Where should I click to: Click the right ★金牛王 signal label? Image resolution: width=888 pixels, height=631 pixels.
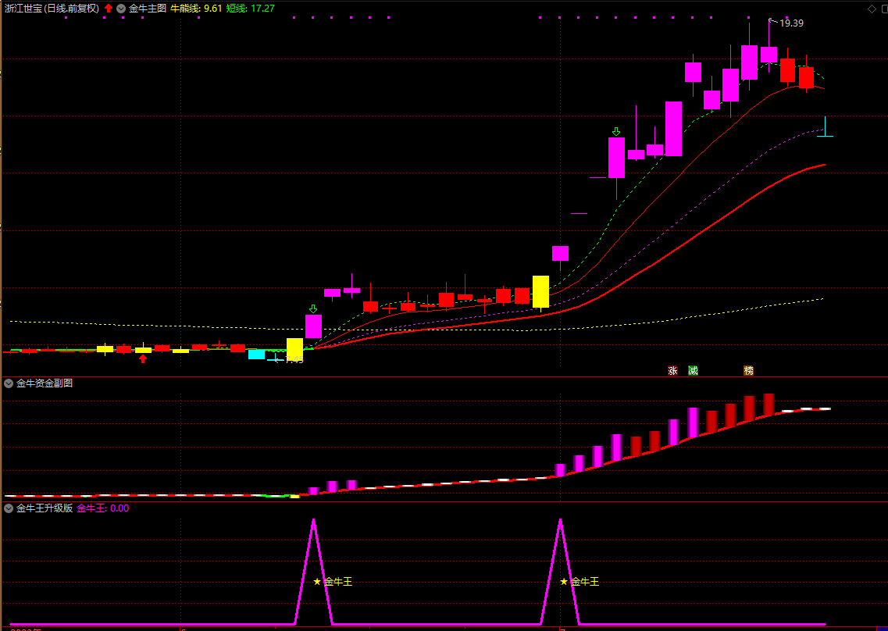580,582
